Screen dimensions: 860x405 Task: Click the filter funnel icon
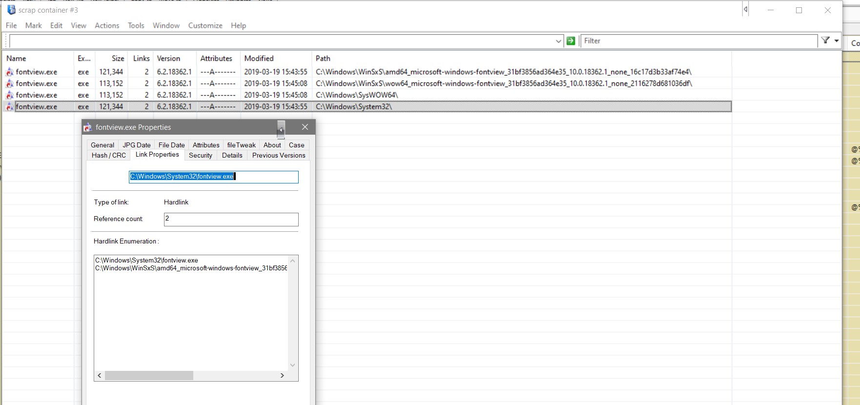click(x=825, y=40)
